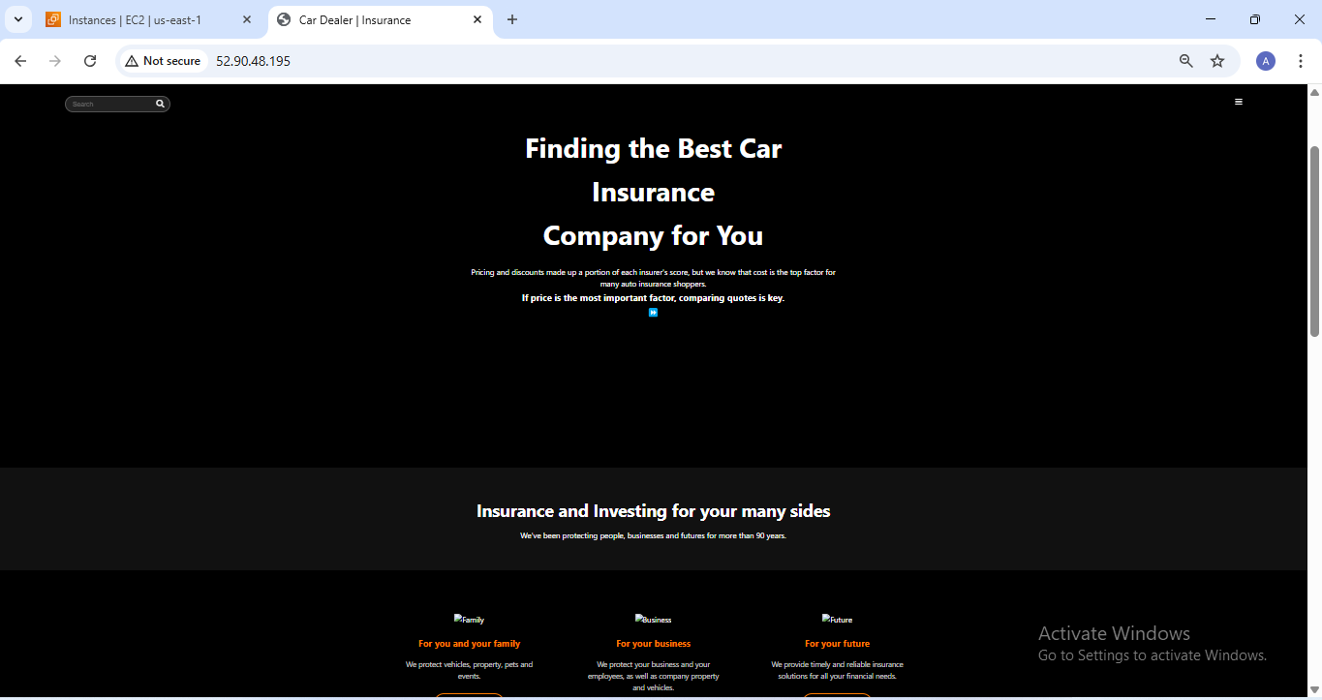
Task: Click the search magnifier icon
Action: (160, 104)
